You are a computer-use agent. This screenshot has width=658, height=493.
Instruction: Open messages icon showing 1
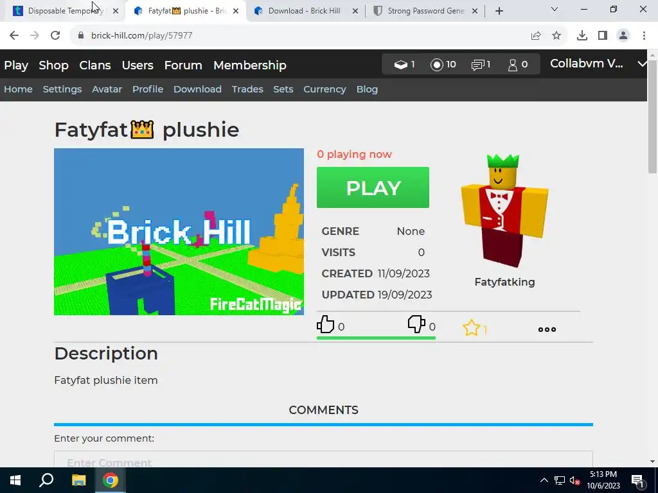pos(477,65)
